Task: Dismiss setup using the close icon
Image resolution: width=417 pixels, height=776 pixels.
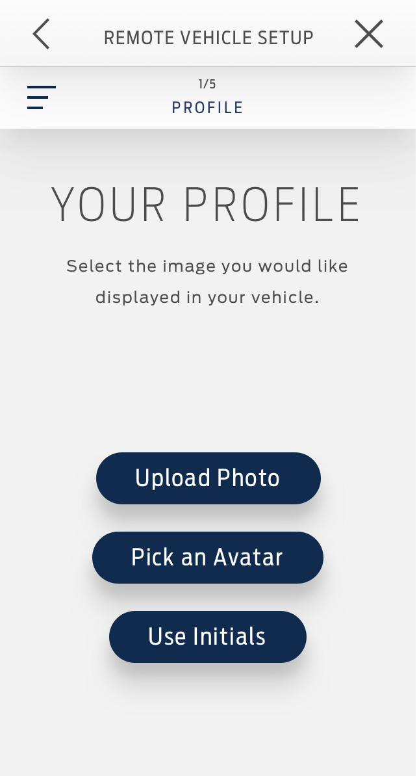Action: coord(368,34)
